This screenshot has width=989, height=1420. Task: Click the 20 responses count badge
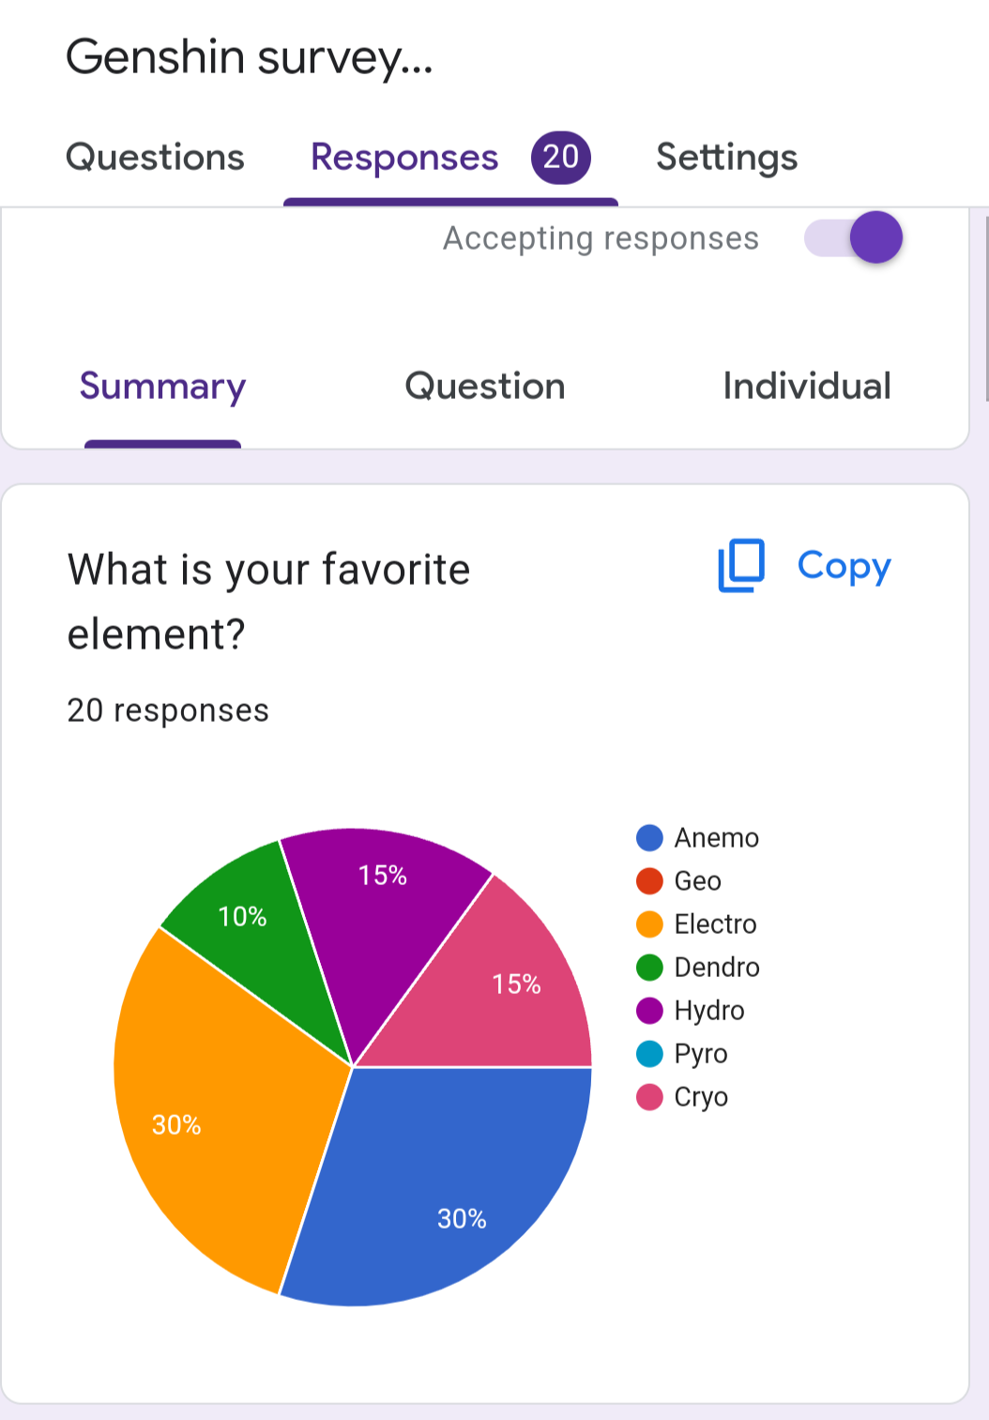coord(560,157)
